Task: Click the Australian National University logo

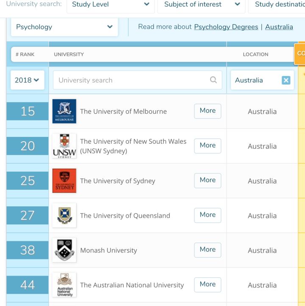Action: pyautogui.click(x=64, y=285)
